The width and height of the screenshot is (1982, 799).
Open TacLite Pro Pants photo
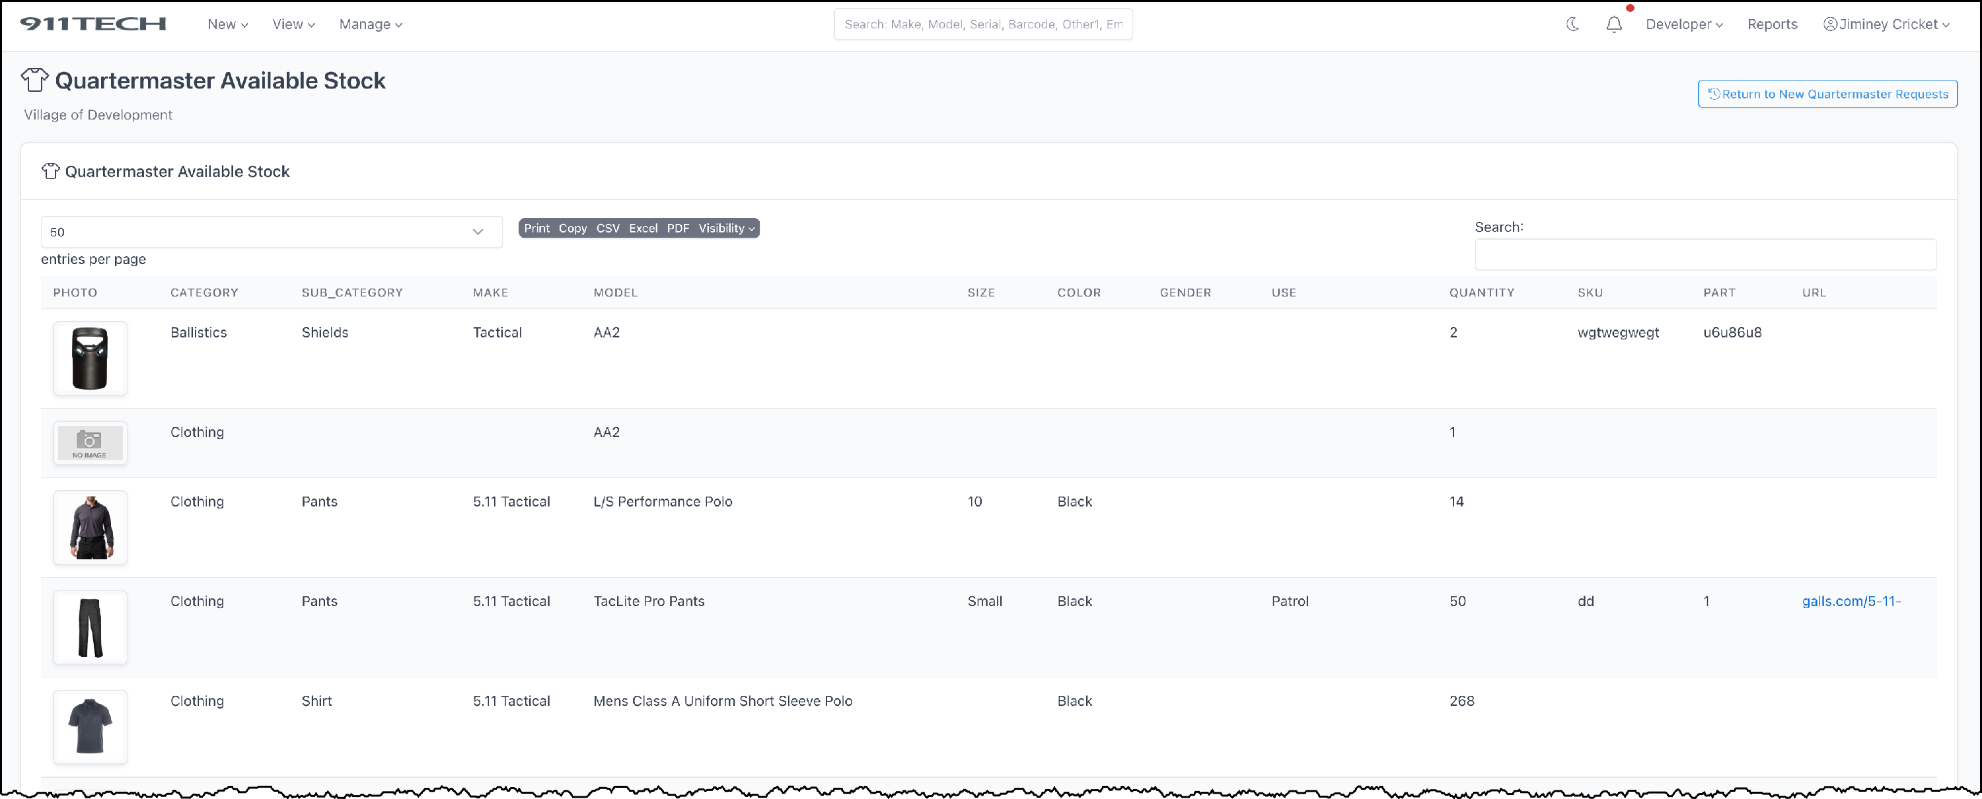click(x=90, y=627)
